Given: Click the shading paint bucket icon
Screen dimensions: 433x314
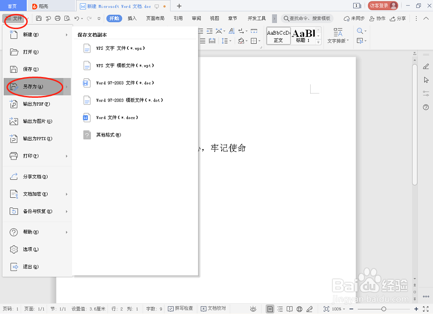Looking at the screenshot, I should pyautogui.click(x=241, y=41).
